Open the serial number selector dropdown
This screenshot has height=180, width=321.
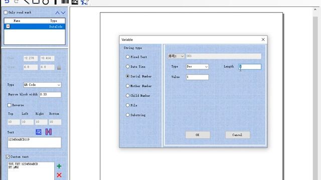(x=176, y=56)
